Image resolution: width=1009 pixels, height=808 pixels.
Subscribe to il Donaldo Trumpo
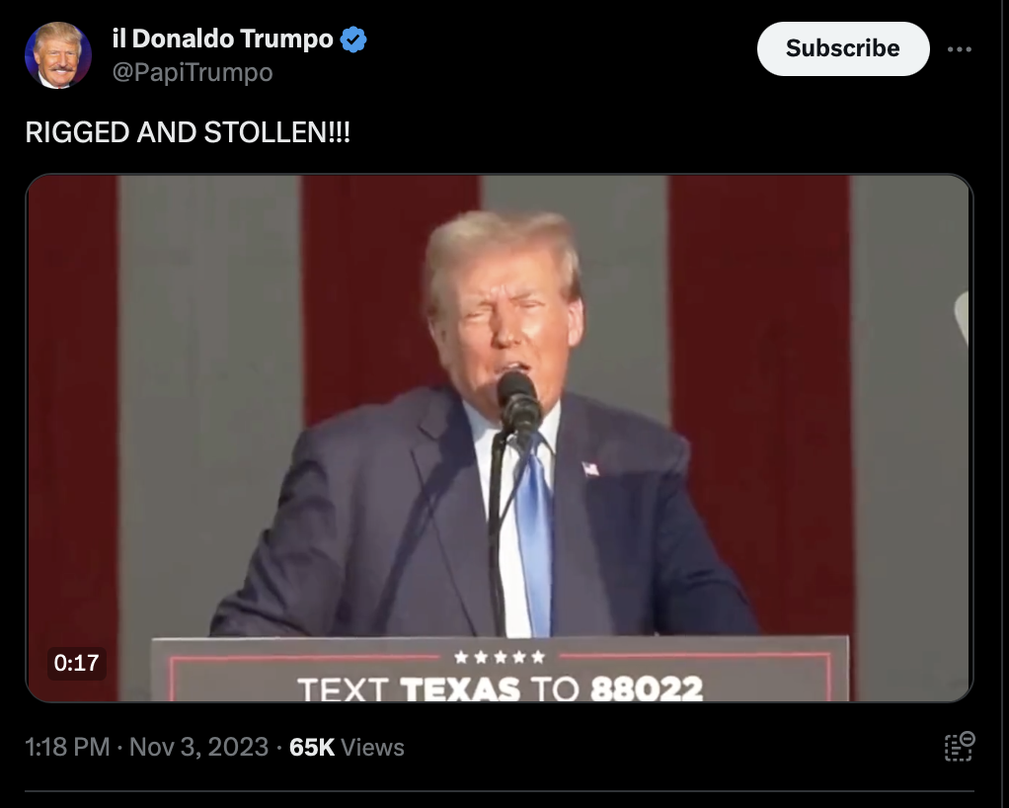tap(843, 49)
